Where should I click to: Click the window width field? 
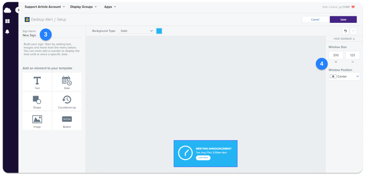pos(336,55)
